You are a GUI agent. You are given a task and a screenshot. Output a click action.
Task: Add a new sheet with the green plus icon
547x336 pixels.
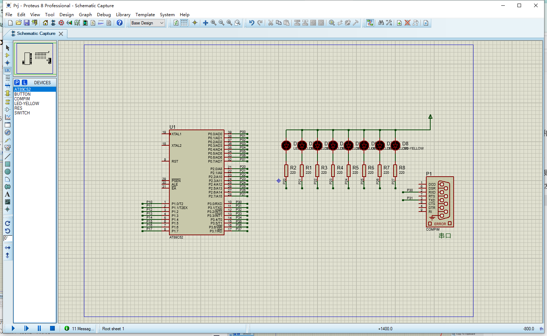pyautogui.click(x=399, y=23)
